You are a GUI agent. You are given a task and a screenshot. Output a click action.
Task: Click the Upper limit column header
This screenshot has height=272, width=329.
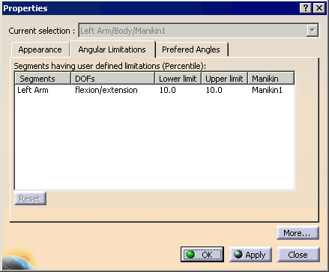coord(224,79)
